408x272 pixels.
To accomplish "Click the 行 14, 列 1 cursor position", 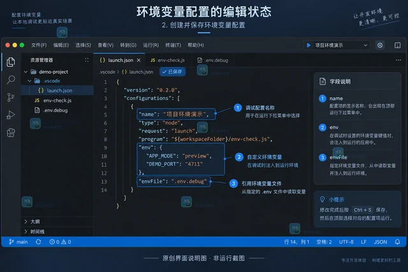I will [x=296, y=242].
